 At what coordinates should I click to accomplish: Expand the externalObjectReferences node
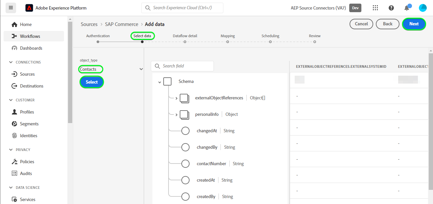click(x=176, y=98)
